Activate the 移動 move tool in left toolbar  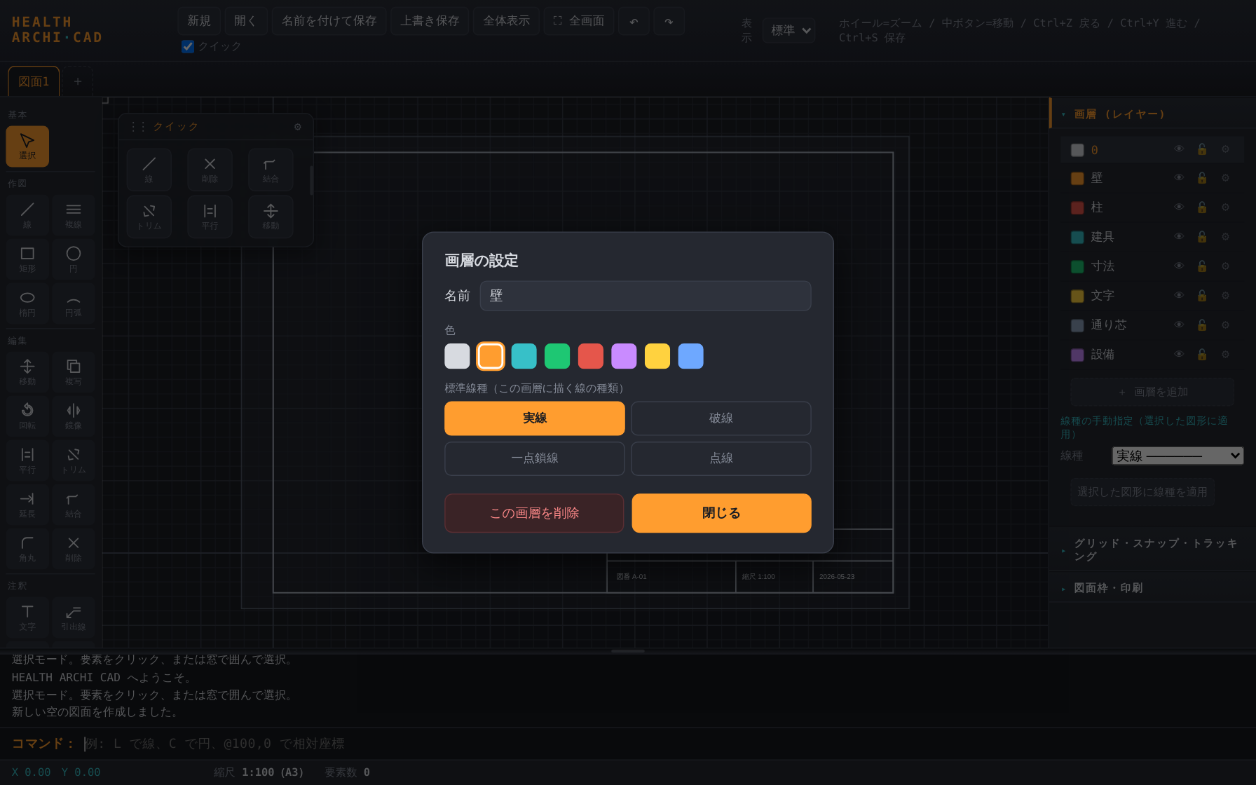coord(27,371)
